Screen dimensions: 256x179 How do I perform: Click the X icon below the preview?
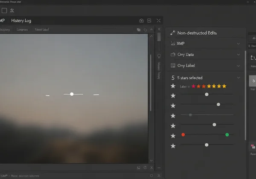151,167
